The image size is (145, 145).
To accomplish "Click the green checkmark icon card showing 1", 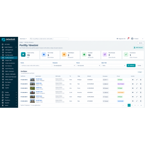I will pos(133,55).
